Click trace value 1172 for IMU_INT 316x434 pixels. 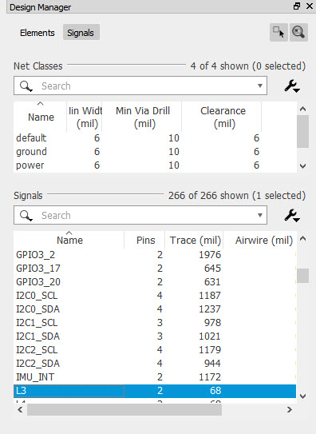coord(210,377)
